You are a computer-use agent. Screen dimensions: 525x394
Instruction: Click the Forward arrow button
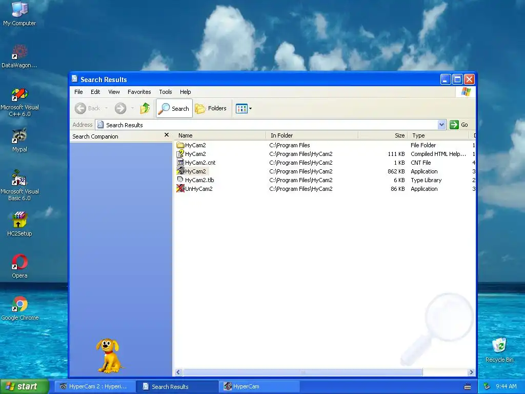[x=120, y=108]
